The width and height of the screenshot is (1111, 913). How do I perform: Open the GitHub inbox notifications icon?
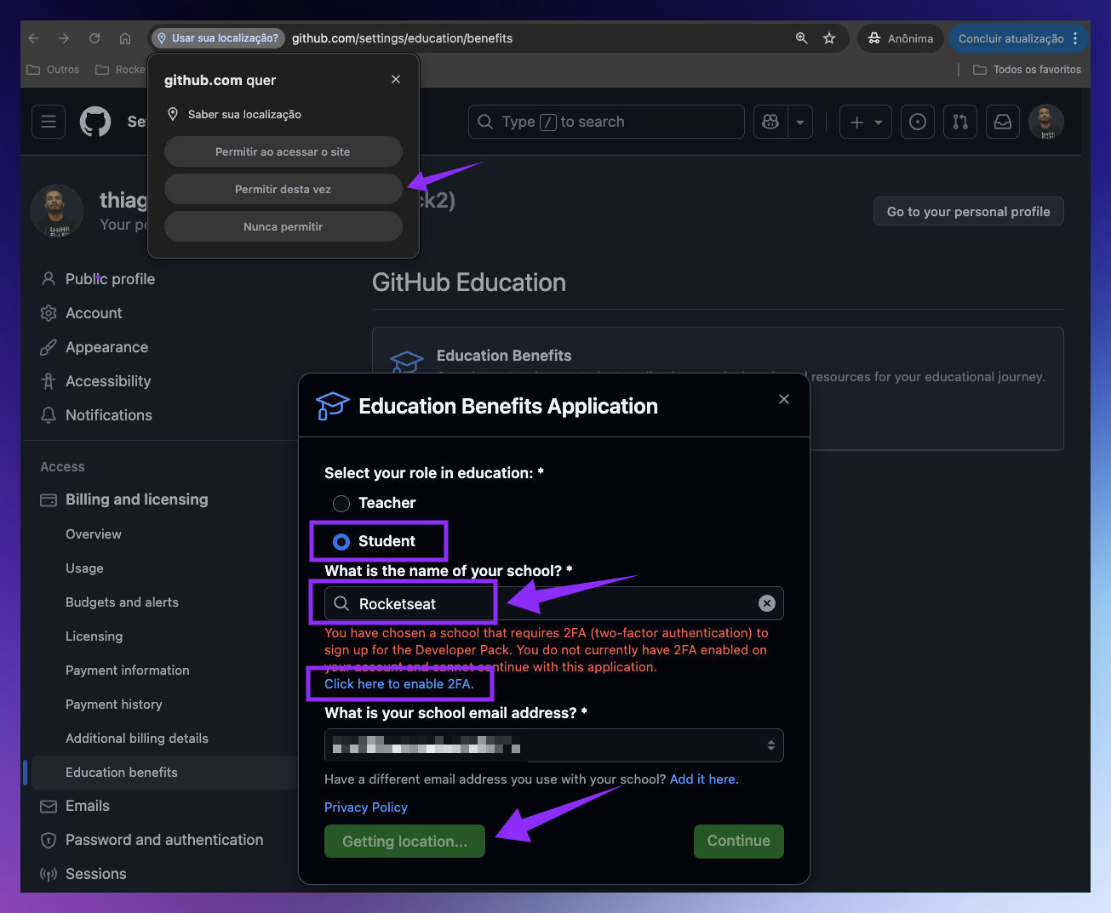click(x=1003, y=122)
